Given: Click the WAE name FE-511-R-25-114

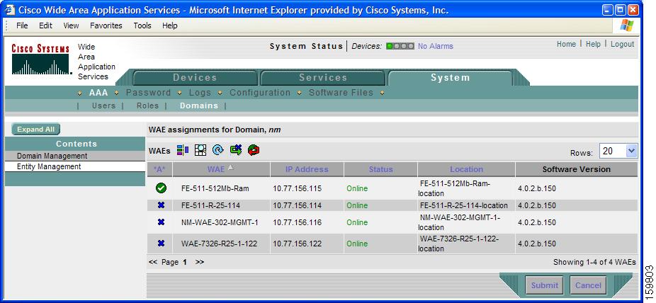Looking at the screenshot, I should [210, 205].
